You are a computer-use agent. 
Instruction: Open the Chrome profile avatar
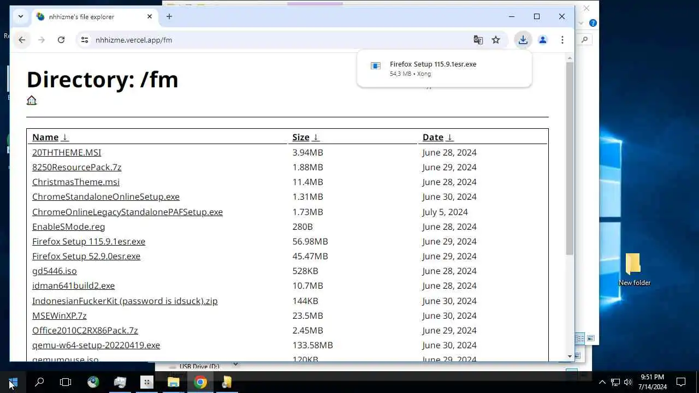[543, 40]
